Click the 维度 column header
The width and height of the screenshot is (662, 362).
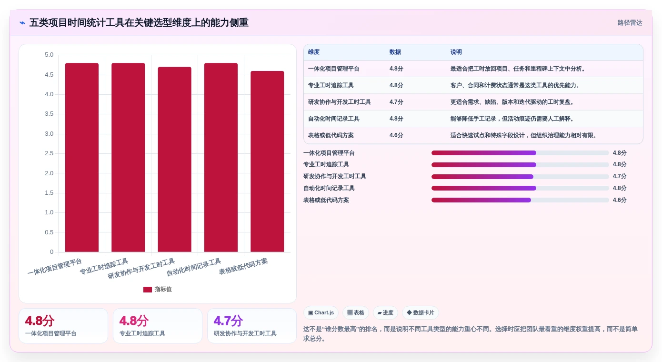click(x=314, y=52)
